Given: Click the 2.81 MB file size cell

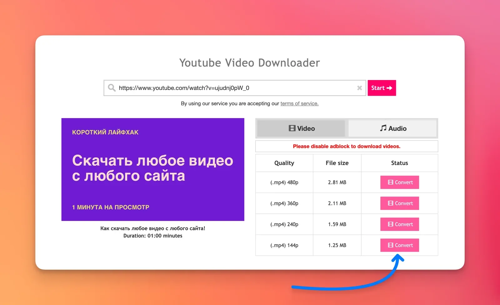Looking at the screenshot, I should point(337,182).
